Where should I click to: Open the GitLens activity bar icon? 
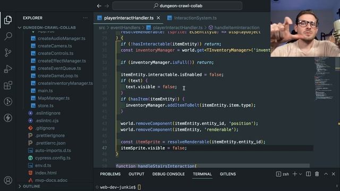coord(8,101)
